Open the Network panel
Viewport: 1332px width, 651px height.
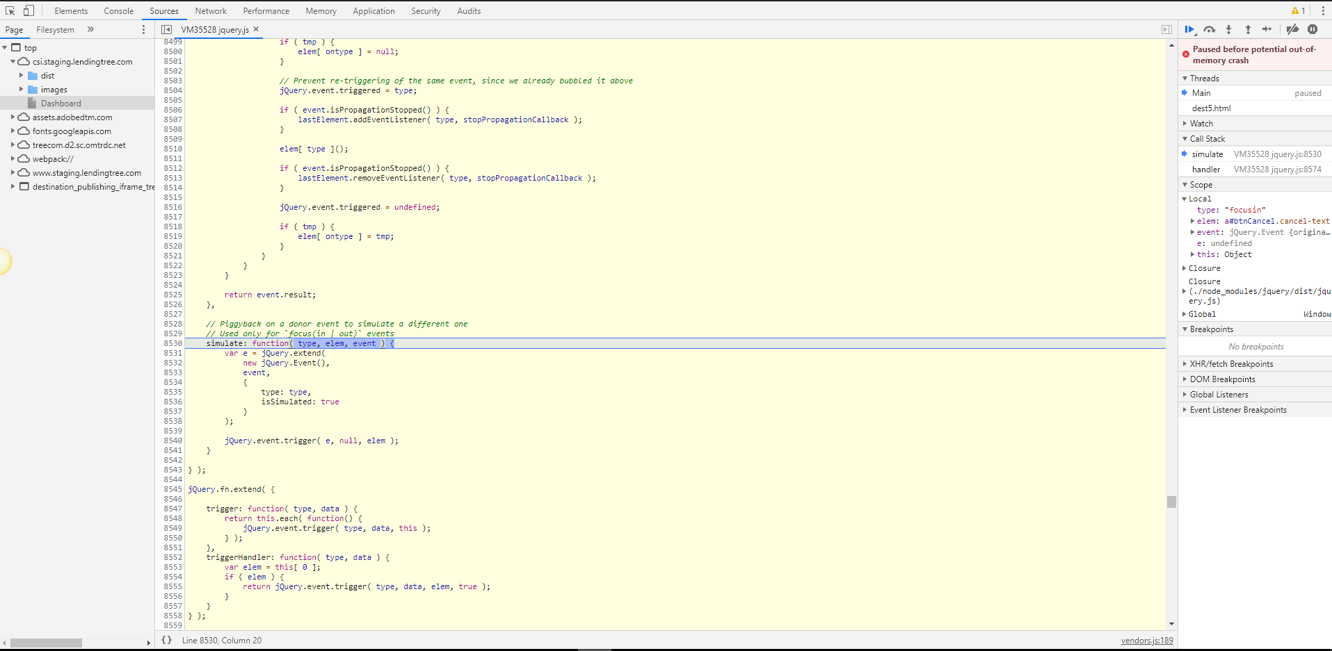(x=211, y=10)
